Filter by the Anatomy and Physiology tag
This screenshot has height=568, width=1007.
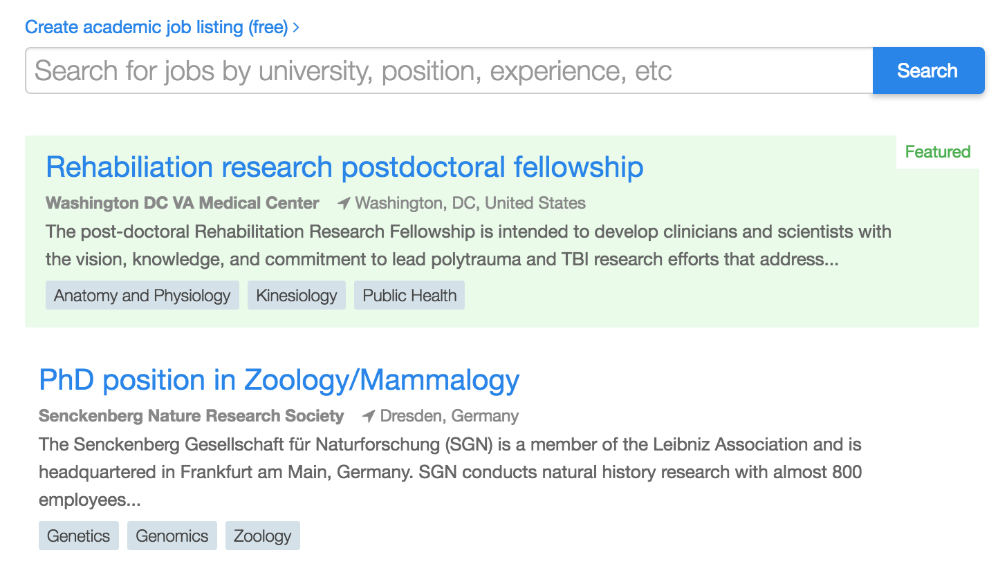pos(142,296)
